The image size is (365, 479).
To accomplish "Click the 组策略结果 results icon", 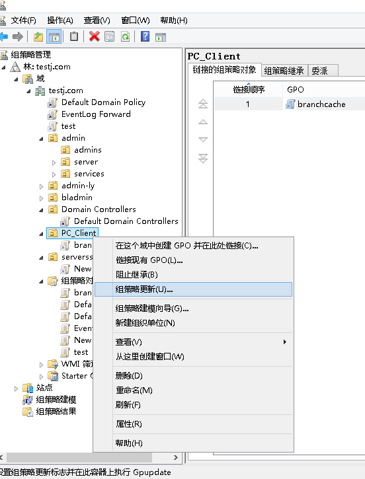I will (28, 412).
